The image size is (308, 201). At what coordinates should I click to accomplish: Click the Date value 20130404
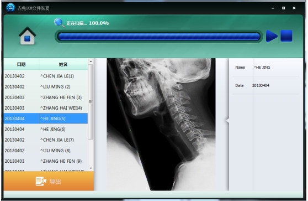coord(261,85)
